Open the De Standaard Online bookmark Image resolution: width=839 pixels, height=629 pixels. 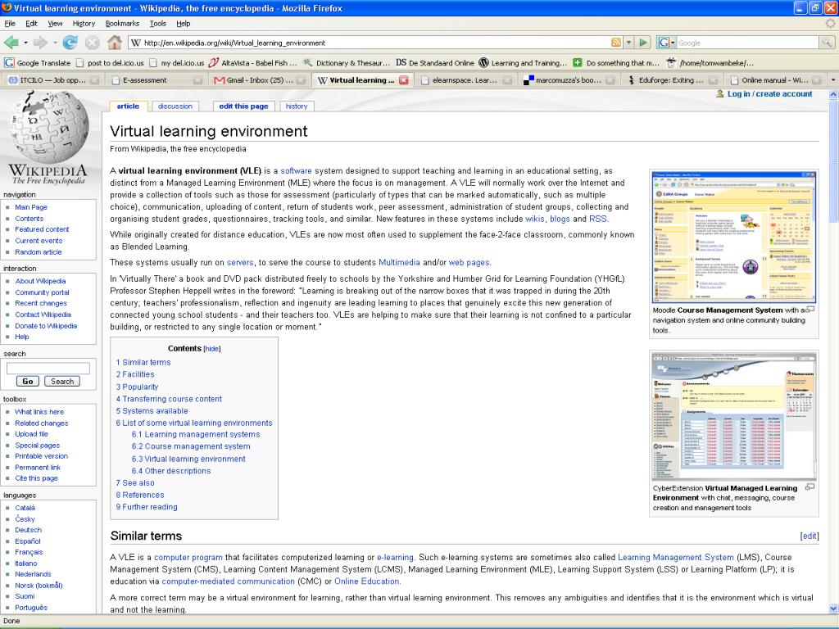tap(435, 62)
